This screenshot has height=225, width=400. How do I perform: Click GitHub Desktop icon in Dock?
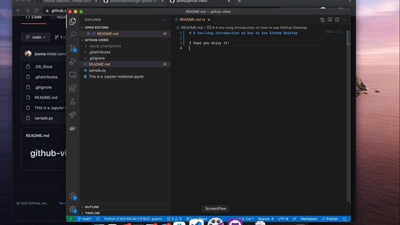click(235, 222)
